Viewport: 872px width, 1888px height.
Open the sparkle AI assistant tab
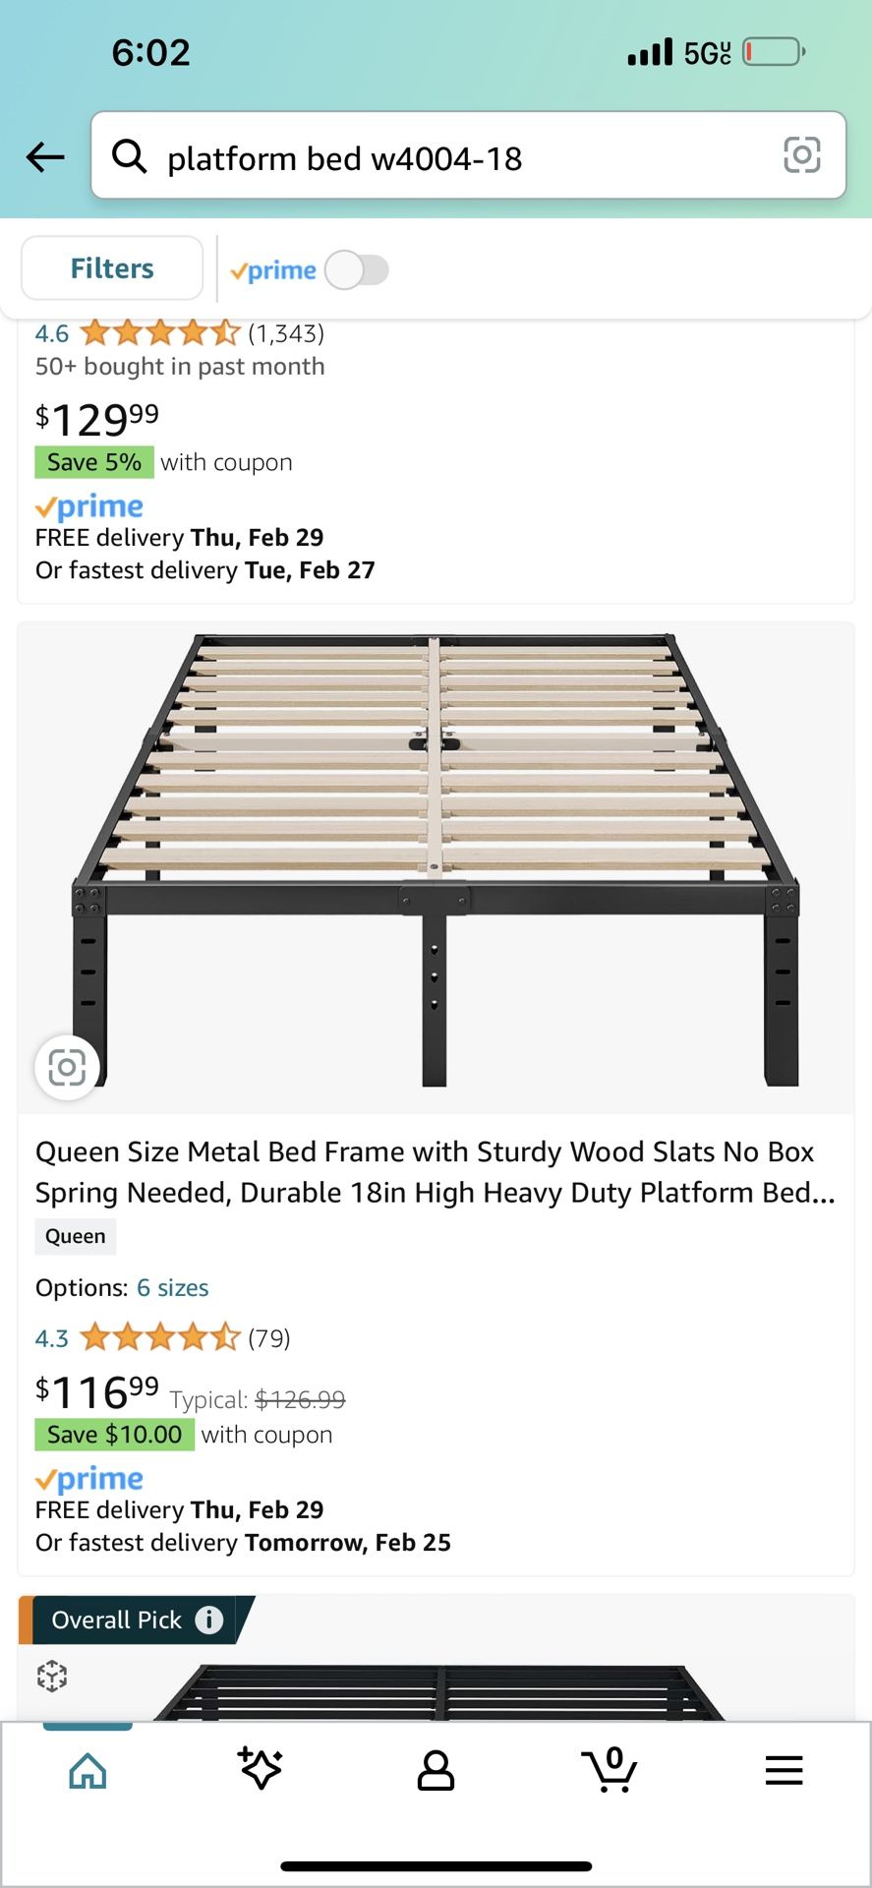(x=261, y=1769)
